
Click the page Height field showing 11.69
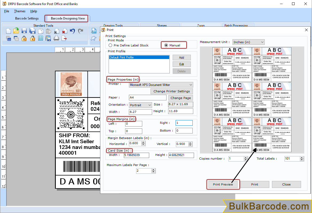[x=181, y=111]
